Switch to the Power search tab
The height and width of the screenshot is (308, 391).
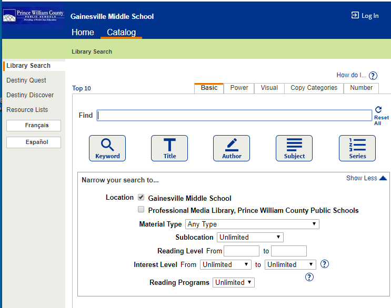click(239, 88)
